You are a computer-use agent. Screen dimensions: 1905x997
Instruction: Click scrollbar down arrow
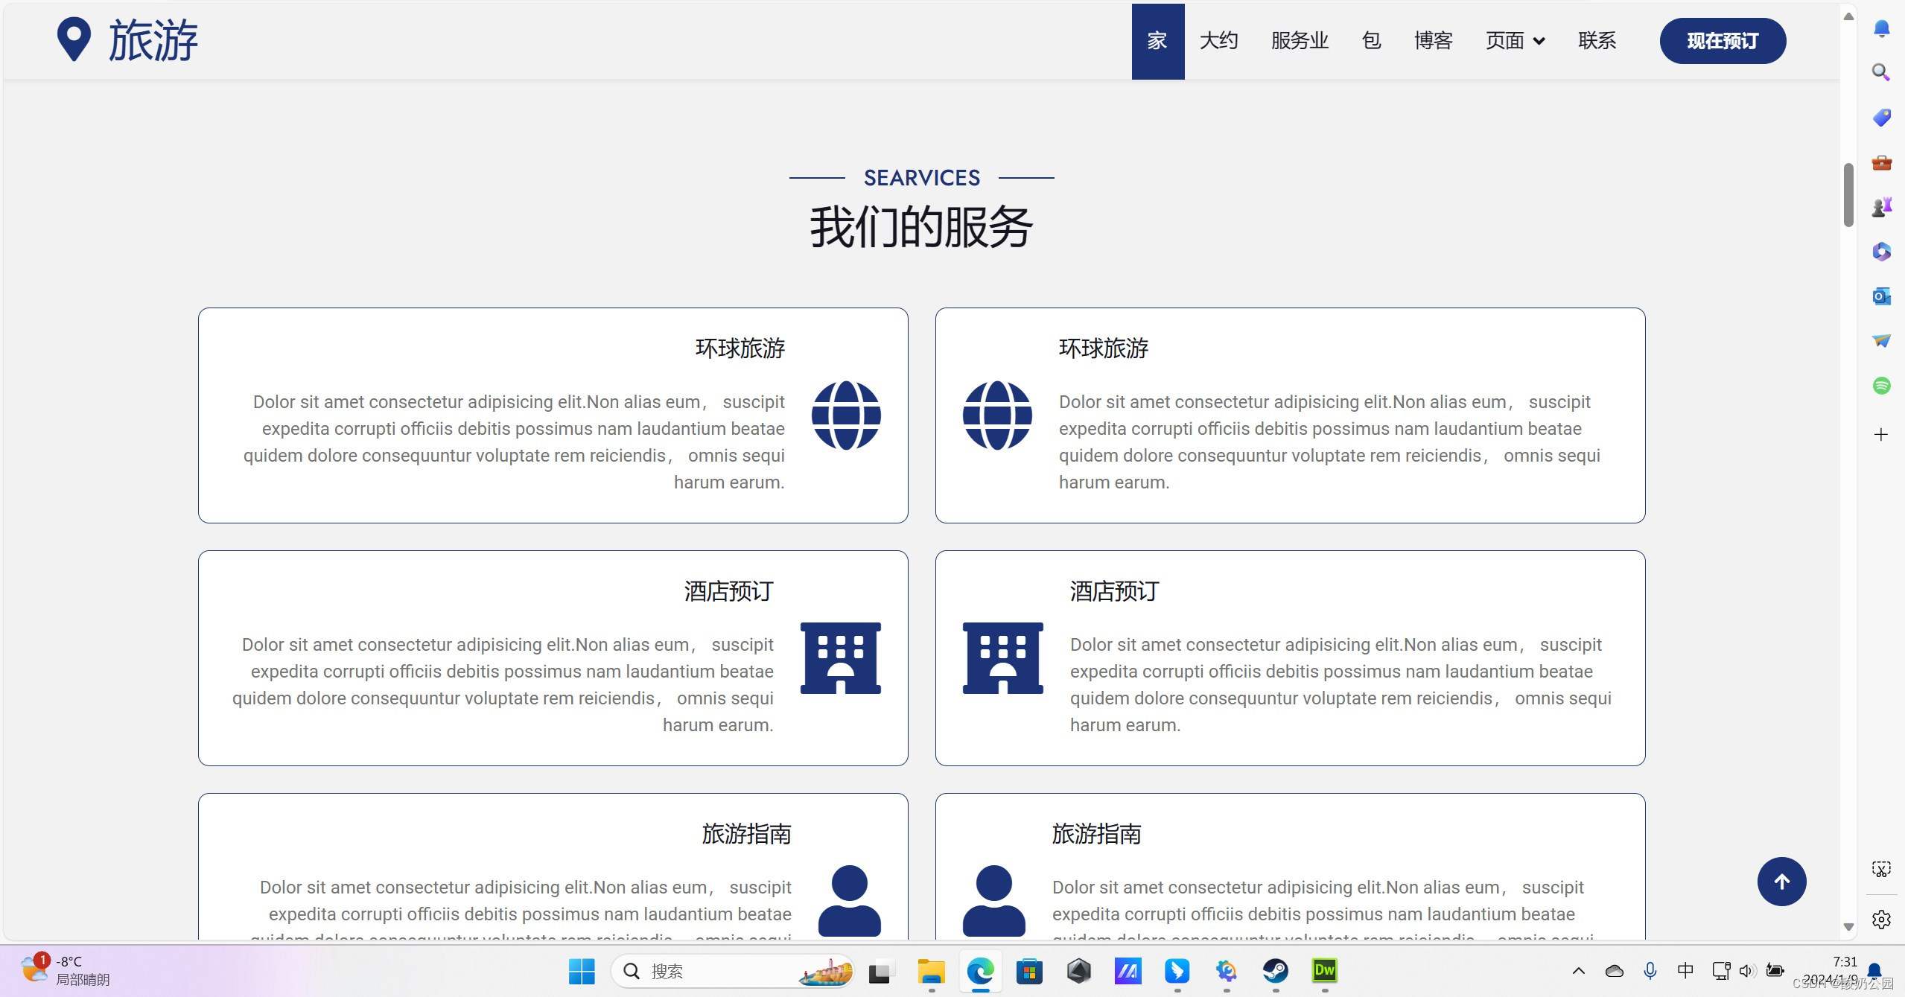(x=1848, y=927)
